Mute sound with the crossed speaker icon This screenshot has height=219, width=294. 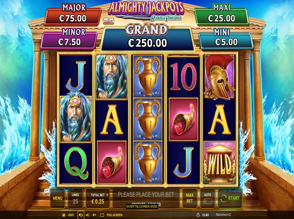[x=95, y=215]
